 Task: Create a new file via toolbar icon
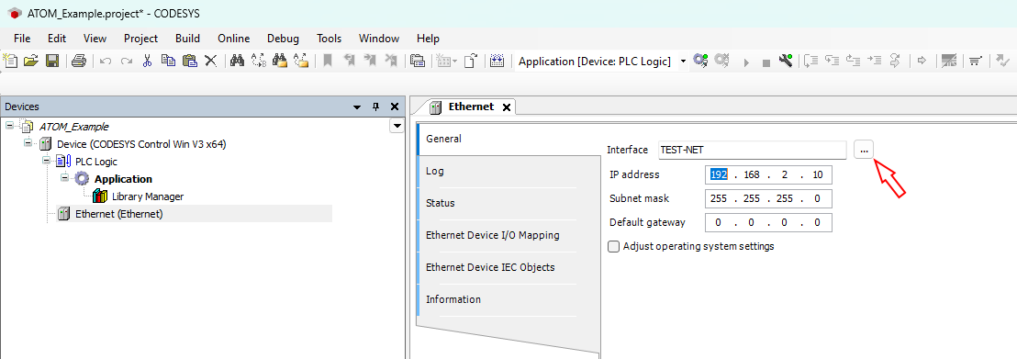click(10, 61)
